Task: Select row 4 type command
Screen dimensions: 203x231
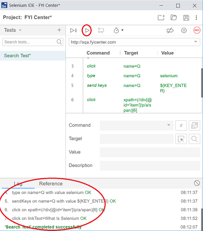Action: coord(134,76)
